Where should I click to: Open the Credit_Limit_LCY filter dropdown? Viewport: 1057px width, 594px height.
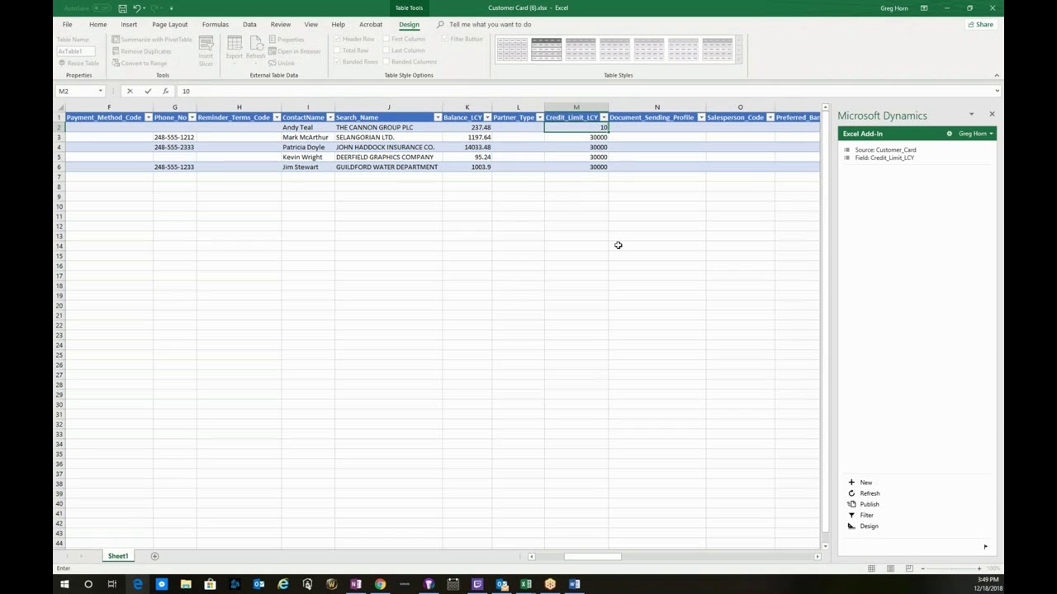(x=604, y=117)
